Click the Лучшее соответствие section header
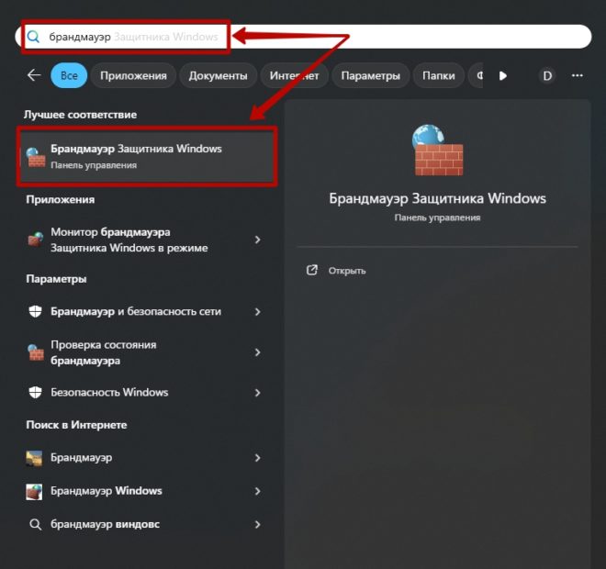This screenshot has height=569, width=606. tap(81, 115)
